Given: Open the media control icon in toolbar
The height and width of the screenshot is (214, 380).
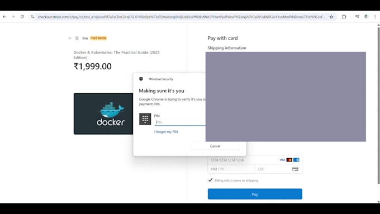Looking at the screenshot, I should pyautogui.click(x=357, y=17).
